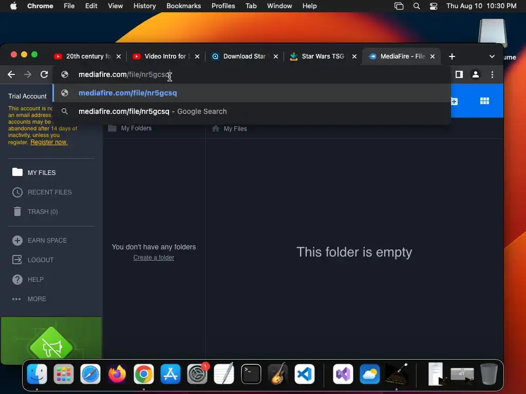
Task: Click the My Folders header
Action: click(136, 128)
